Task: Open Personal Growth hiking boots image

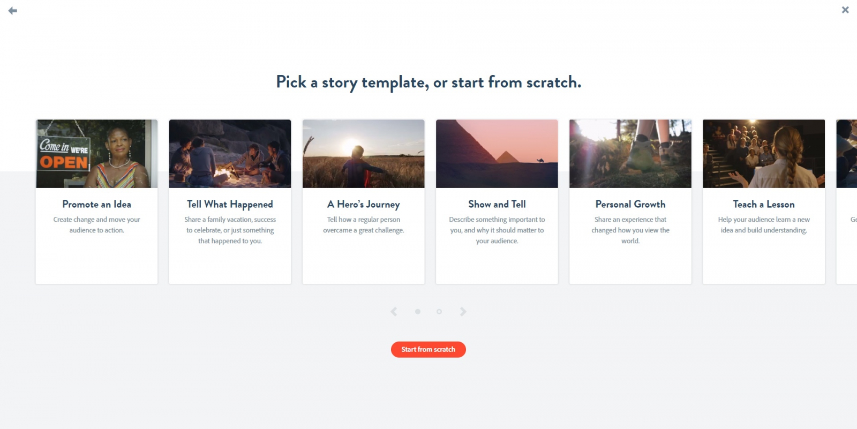Action: tap(630, 154)
